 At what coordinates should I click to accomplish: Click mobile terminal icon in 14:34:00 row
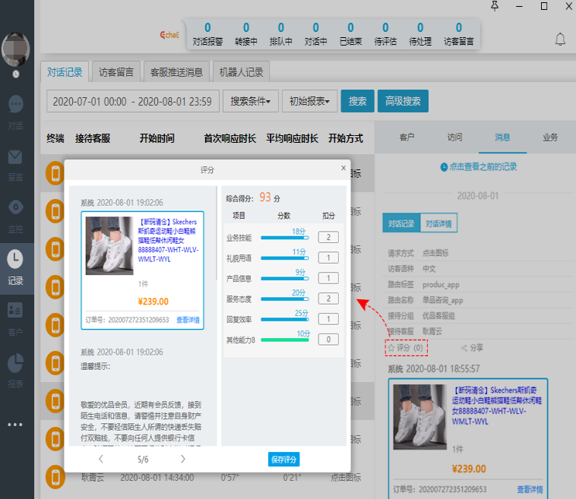(55, 477)
